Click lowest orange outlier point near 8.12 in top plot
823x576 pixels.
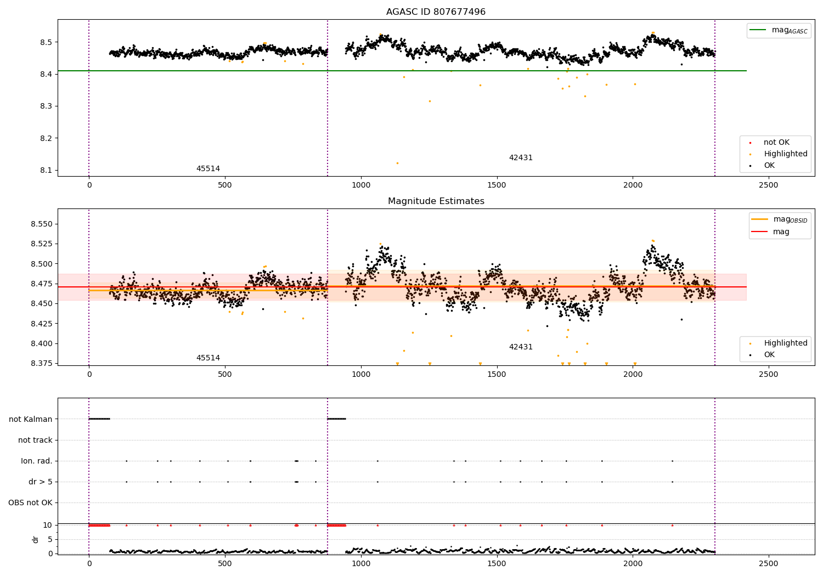(x=397, y=163)
